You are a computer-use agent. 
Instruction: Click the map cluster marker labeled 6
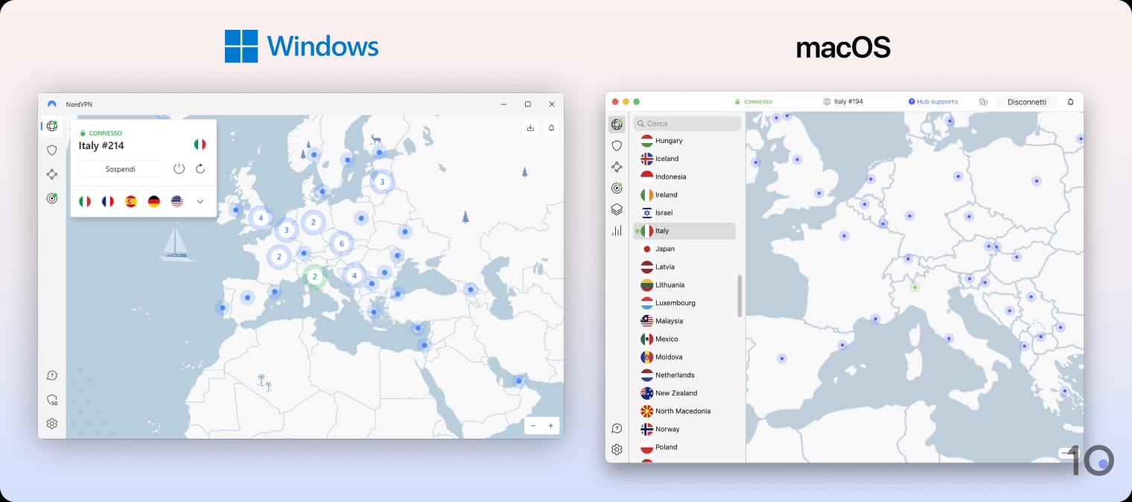tap(341, 244)
